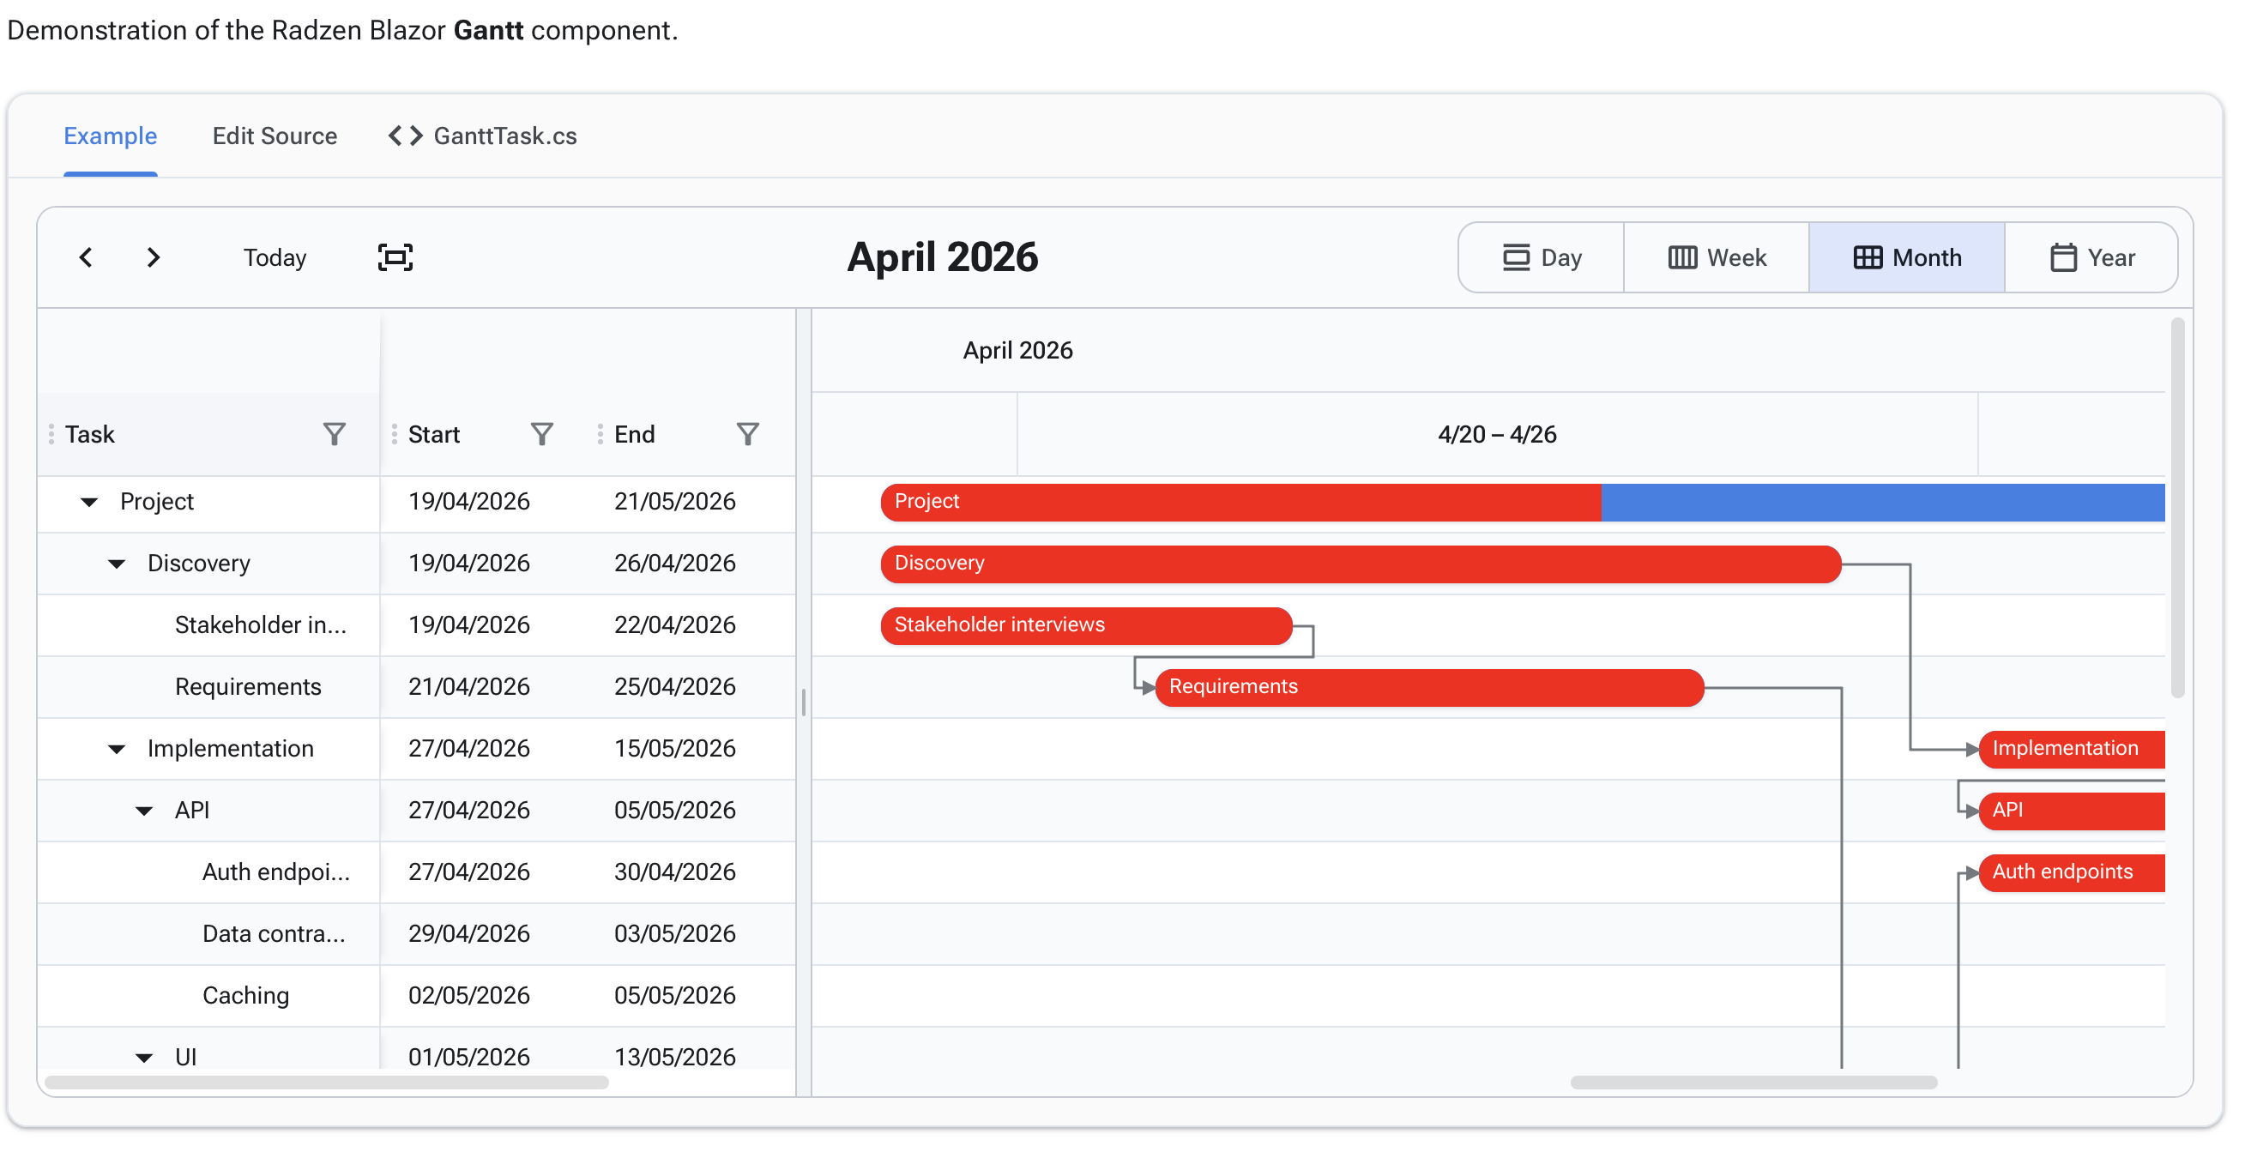This screenshot has height=1158, width=2251.
Task: Go to previous period with left chevron
Action: tap(86, 258)
